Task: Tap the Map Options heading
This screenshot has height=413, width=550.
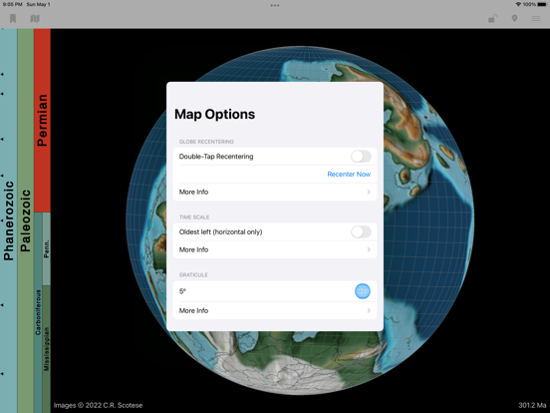Action: click(x=214, y=114)
